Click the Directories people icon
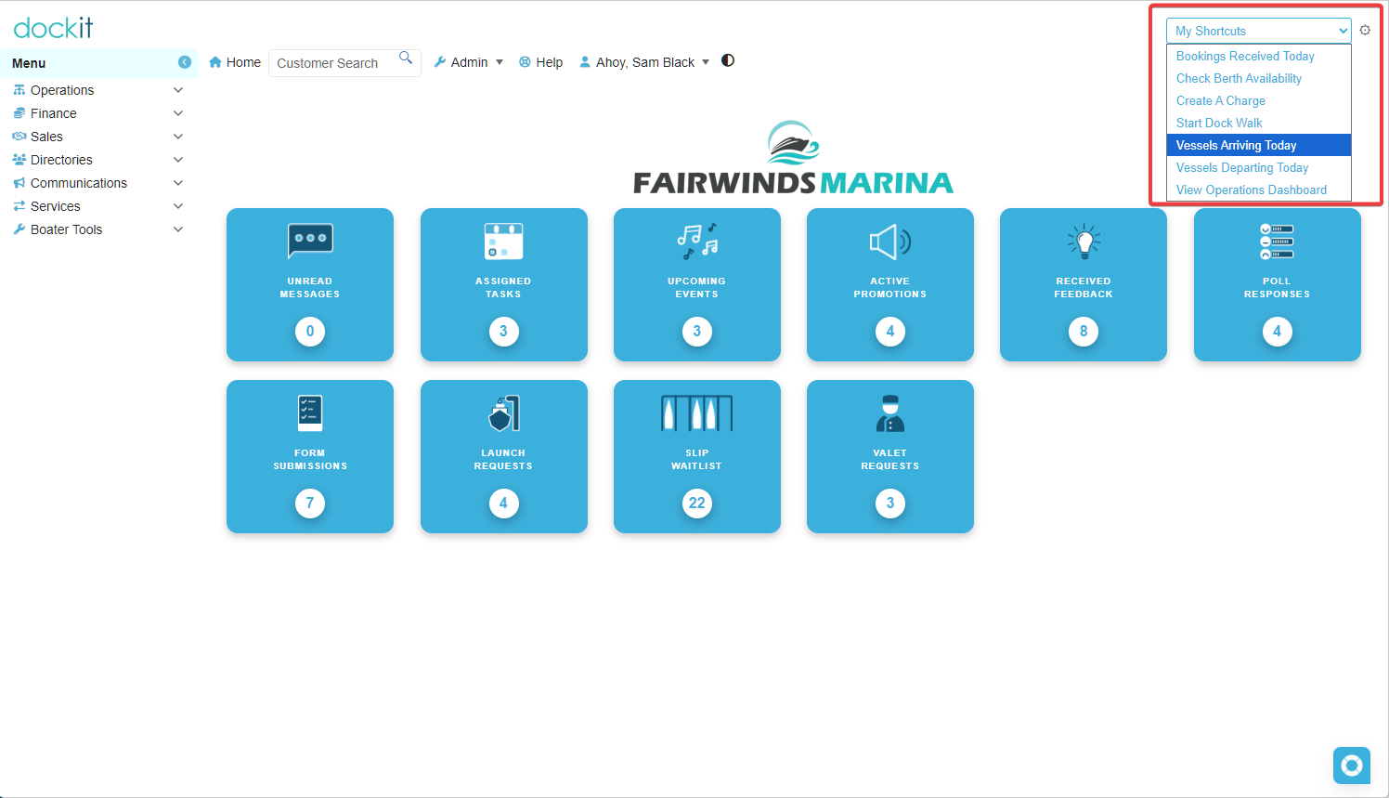The width and height of the screenshot is (1389, 798). tap(19, 160)
